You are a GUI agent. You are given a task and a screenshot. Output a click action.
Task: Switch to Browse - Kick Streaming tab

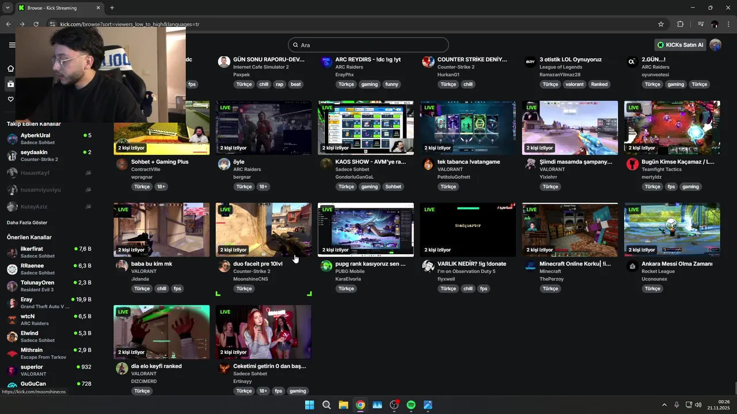[x=60, y=8]
